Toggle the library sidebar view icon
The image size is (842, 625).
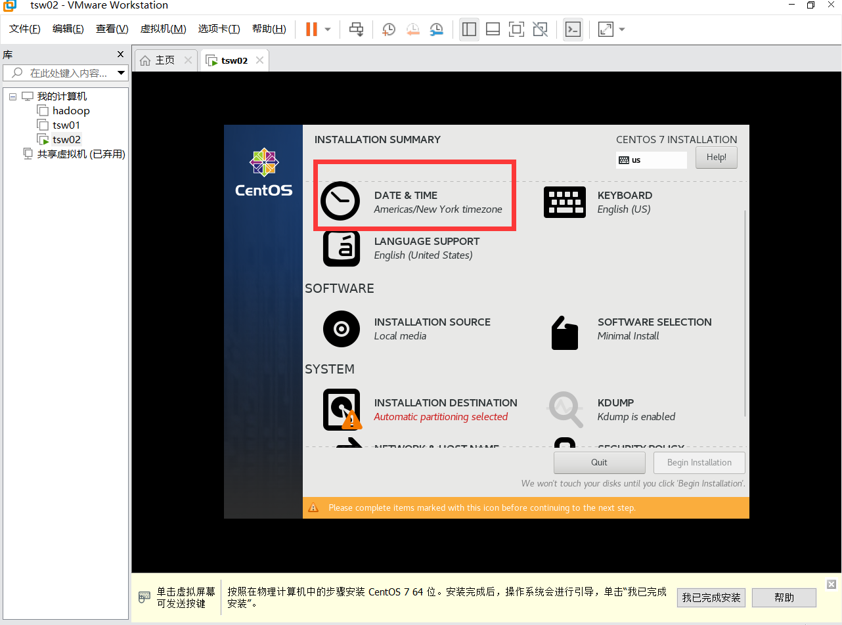click(x=469, y=29)
